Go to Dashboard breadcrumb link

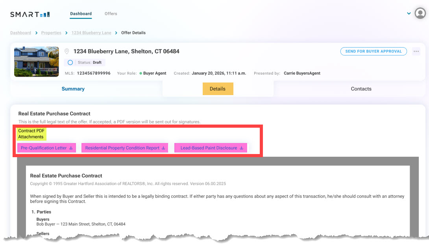[20, 33]
